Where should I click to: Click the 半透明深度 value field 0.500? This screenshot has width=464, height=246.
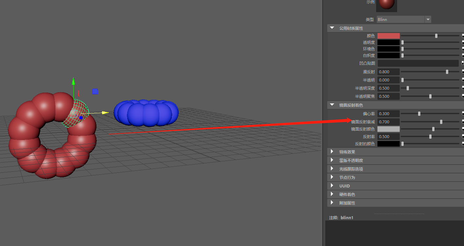[389, 88]
